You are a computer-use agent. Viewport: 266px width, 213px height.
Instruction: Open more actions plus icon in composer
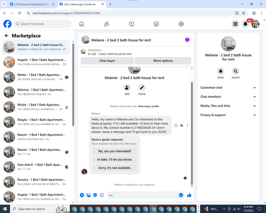pyautogui.click(x=82, y=195)
